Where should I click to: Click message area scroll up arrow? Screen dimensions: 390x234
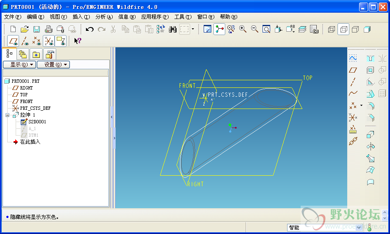(x=385, y=212)
